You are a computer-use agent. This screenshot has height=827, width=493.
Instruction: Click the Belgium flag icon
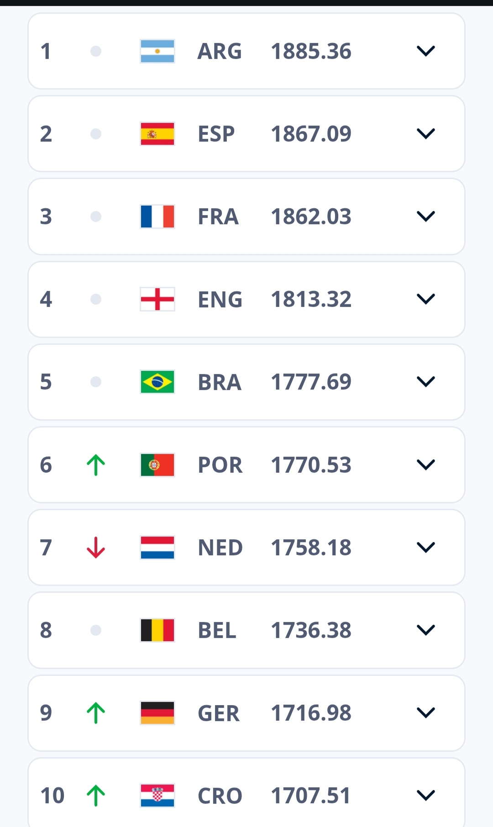[157, 630]
